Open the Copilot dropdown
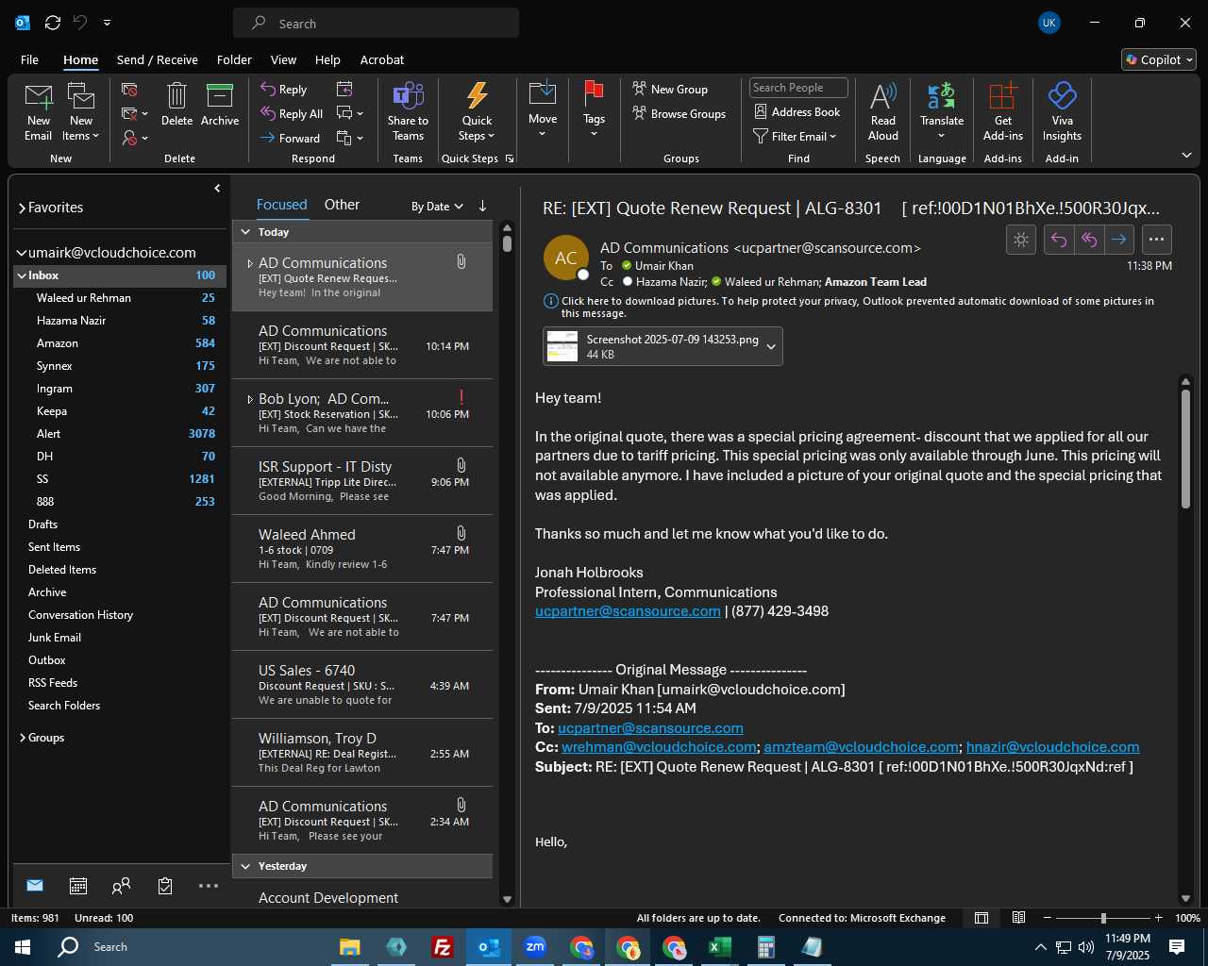 click(x=1159, y=59)
